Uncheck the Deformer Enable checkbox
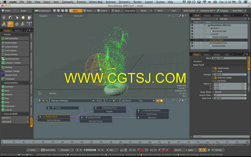This screenshot has height=157, width=251. pos(215,78)
